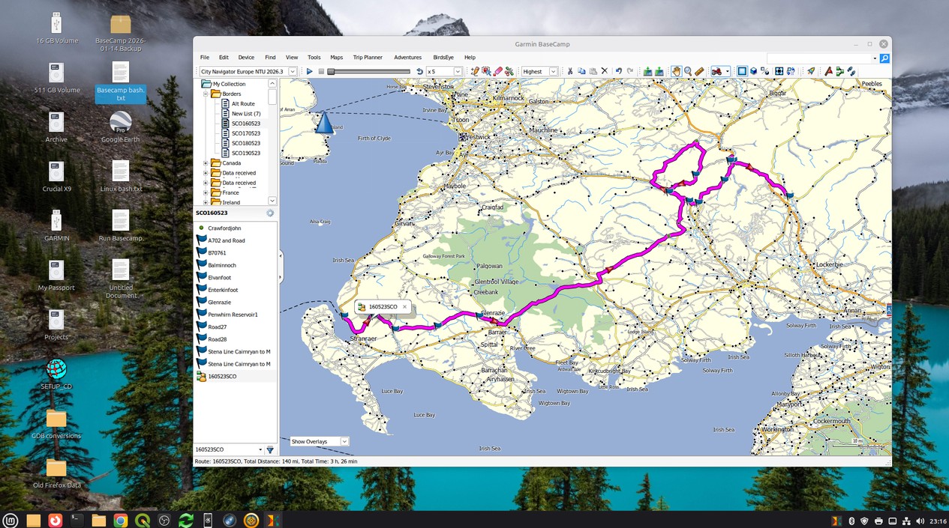Select the Penwhirn Reservoir1 waypoint

point(233,315)
